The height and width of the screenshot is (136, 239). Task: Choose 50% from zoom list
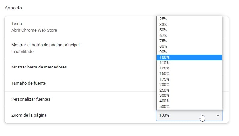(189, 30)
